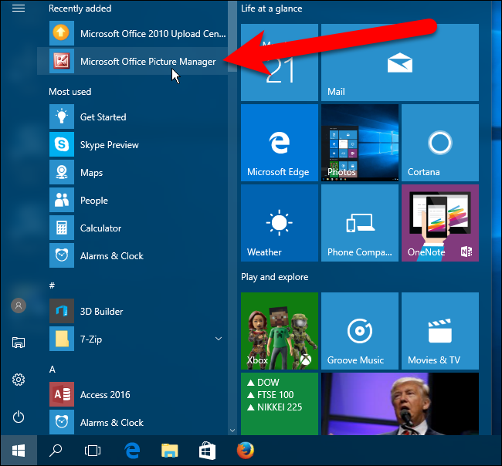Open the OneNote tile

[440, 223]
